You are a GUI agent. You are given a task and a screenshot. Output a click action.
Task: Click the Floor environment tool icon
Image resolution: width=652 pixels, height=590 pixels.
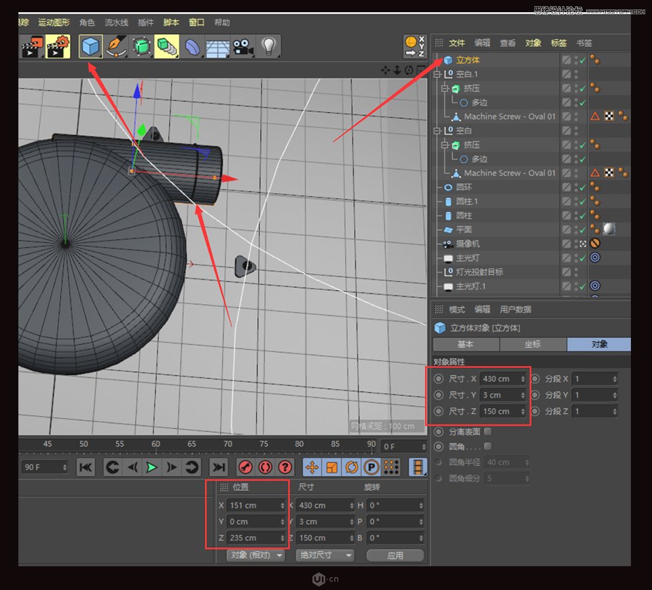(x=217, y=46)
